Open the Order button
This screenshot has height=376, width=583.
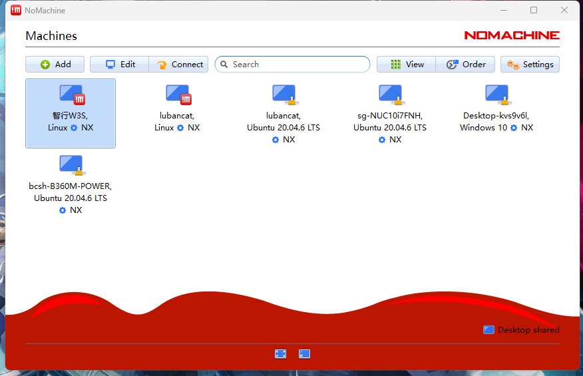point(465,65)
